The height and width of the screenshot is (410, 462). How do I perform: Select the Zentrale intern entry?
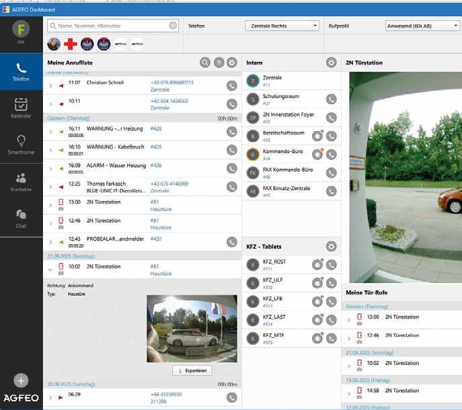(x=291, y=81)
